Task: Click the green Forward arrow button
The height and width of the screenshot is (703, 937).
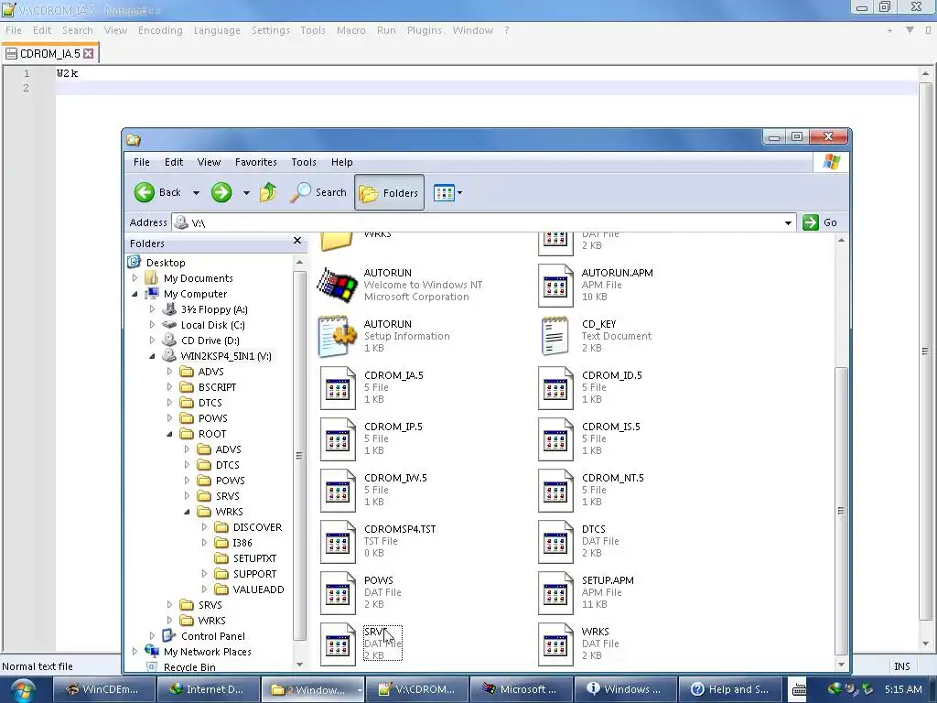Action: click(221, 192)
